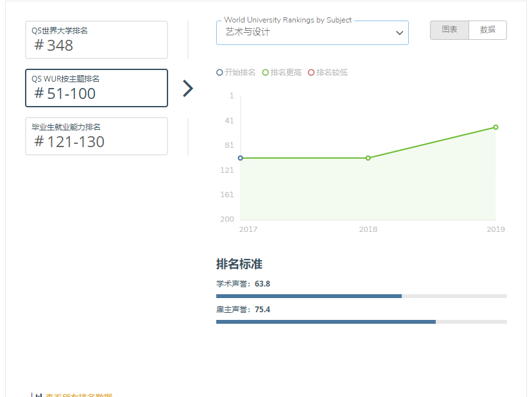The width and height of the screenshot is (532, 397).
Task: Select the 毕业生就业能力排名 #121-130 card
Action: click(96, 136)
